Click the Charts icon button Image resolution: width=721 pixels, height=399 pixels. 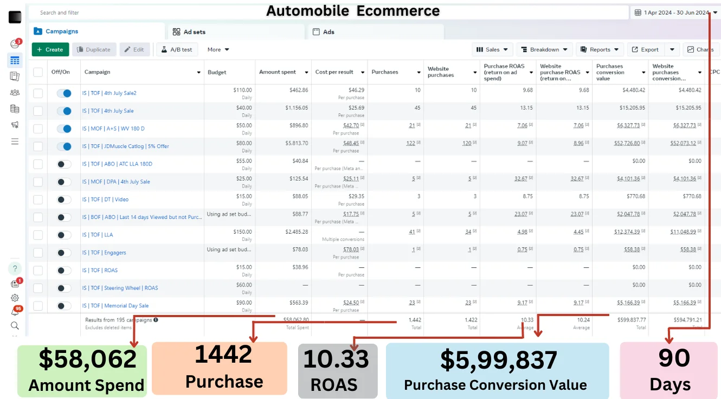pyautogui.click(x=691, y=49)
